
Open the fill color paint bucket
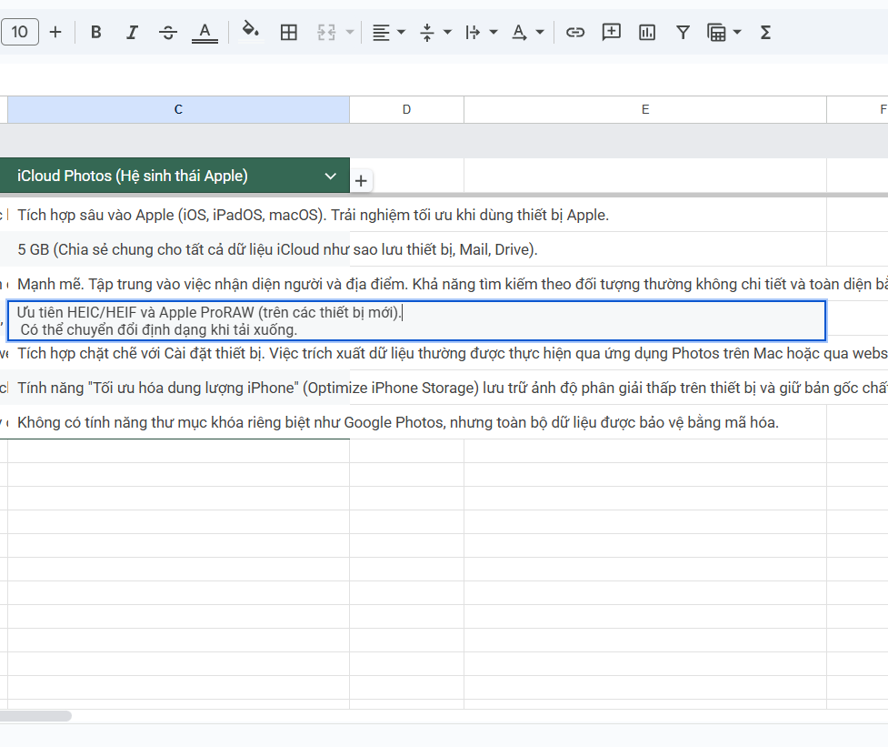coord(250,31)
